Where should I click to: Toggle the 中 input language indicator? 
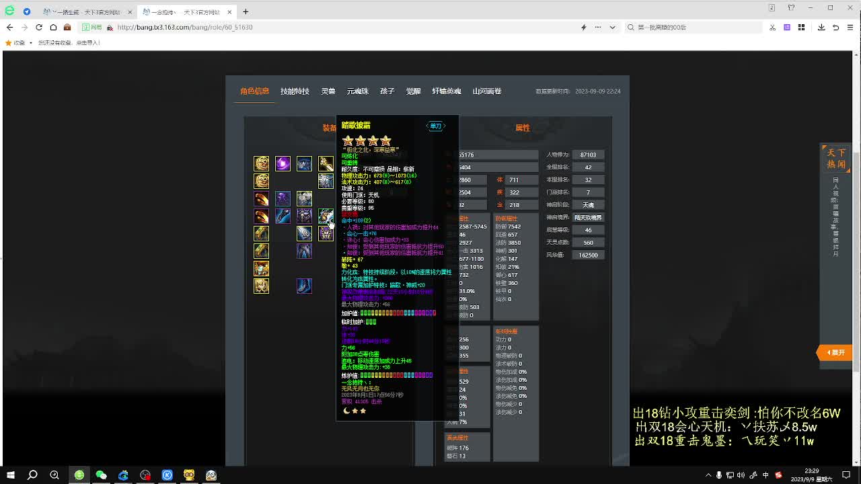tap(765, 475)
